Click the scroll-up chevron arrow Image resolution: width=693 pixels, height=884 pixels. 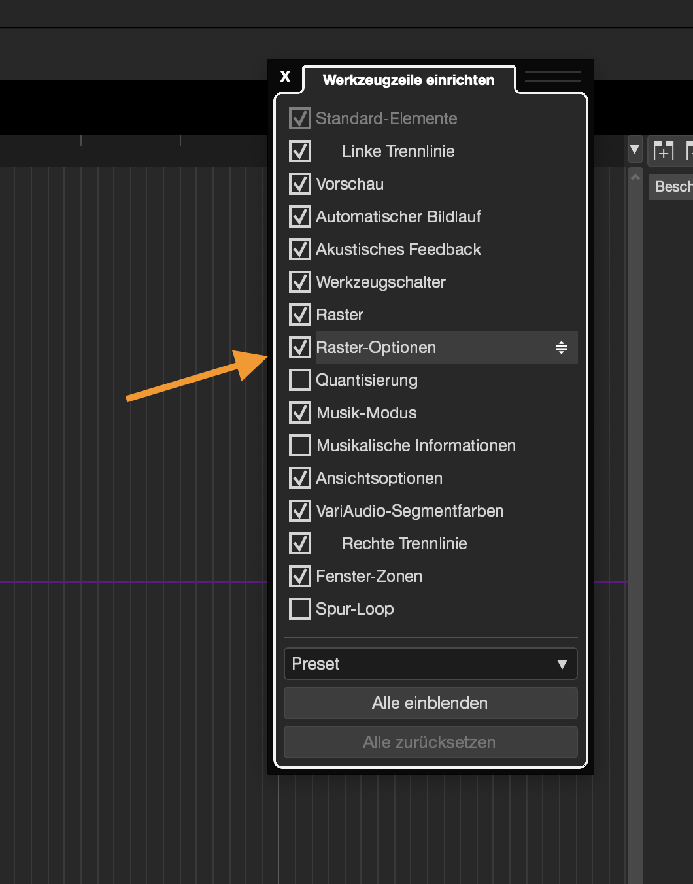(x=635, y=177)
